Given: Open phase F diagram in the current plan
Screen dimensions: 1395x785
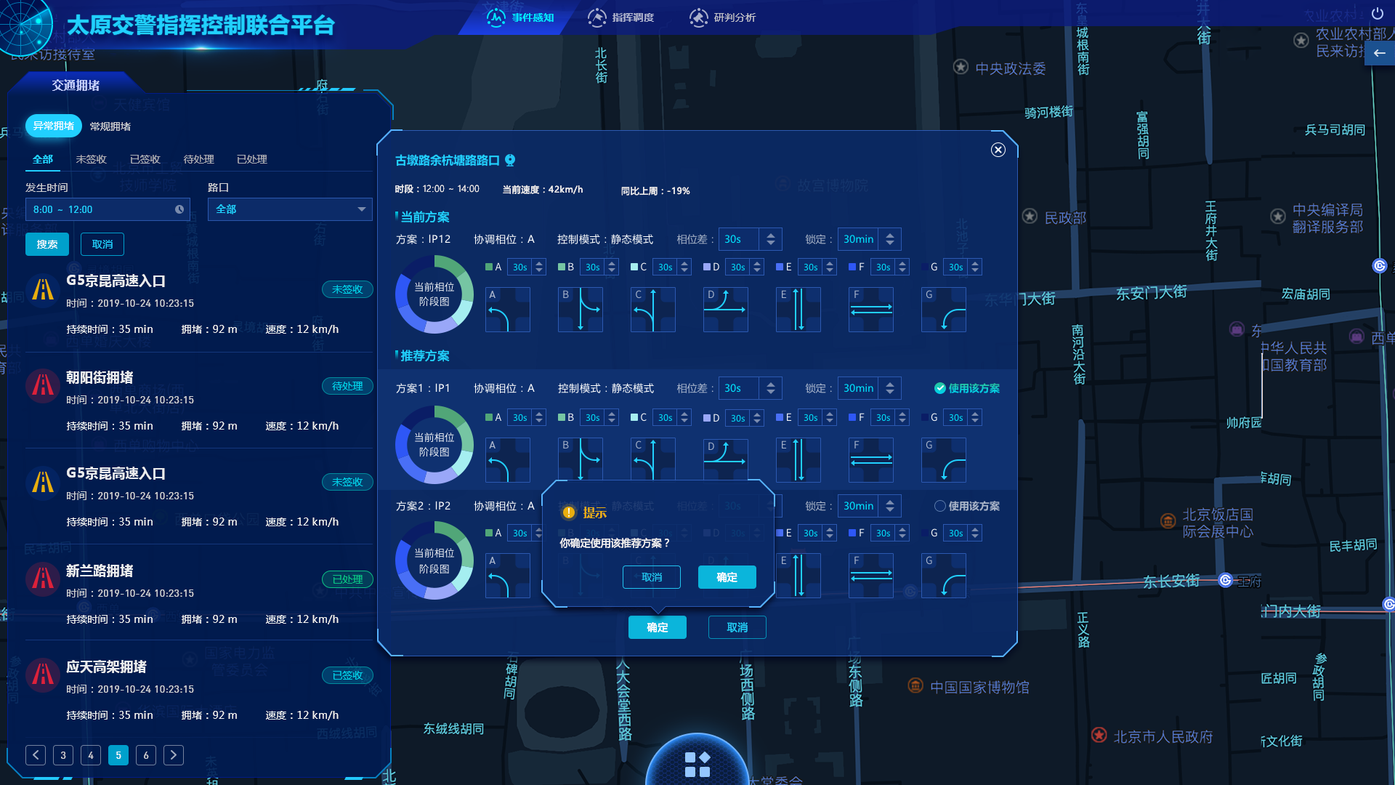Looking at the screenshot, I should coord(871,310).
